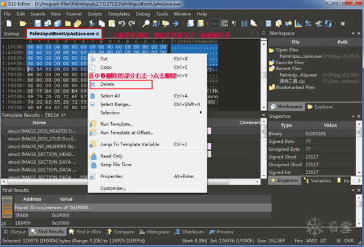Toggle Read Only in context menu

click(x=148, y=156)
